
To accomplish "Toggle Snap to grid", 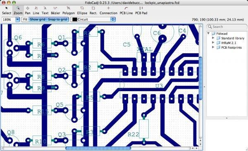I will (x=57, y=19).
